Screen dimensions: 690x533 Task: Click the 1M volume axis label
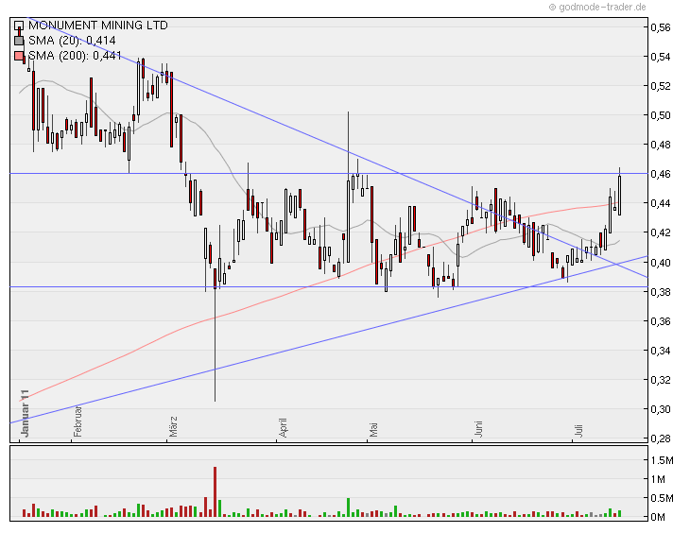[658, 479]
